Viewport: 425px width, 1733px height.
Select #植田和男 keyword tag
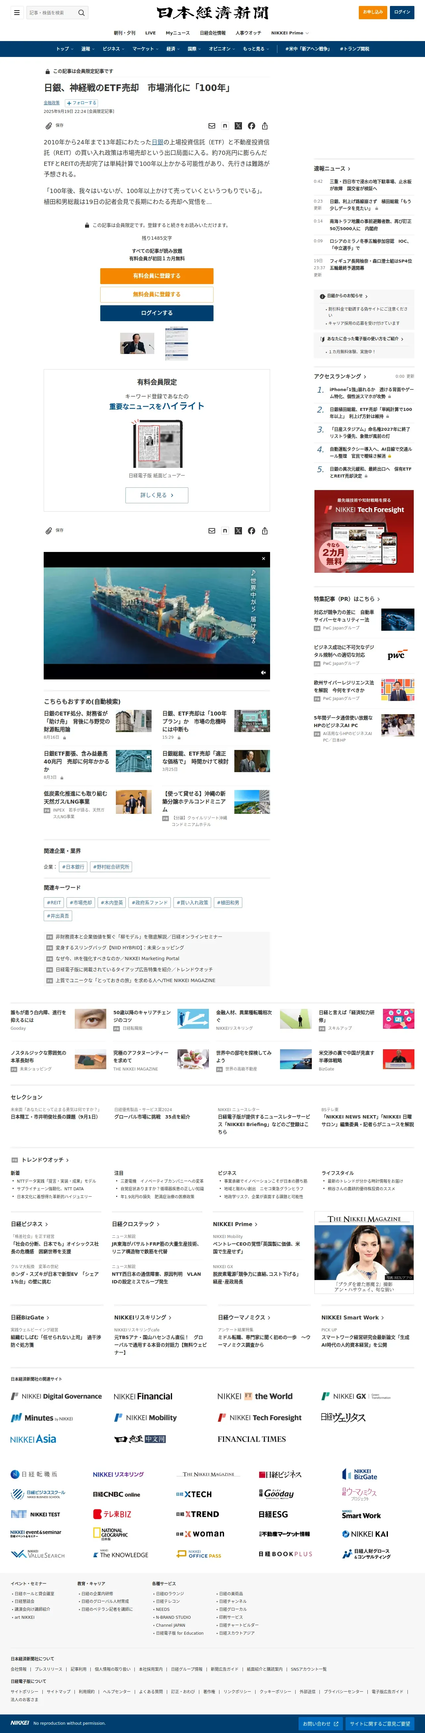[228, 903]
